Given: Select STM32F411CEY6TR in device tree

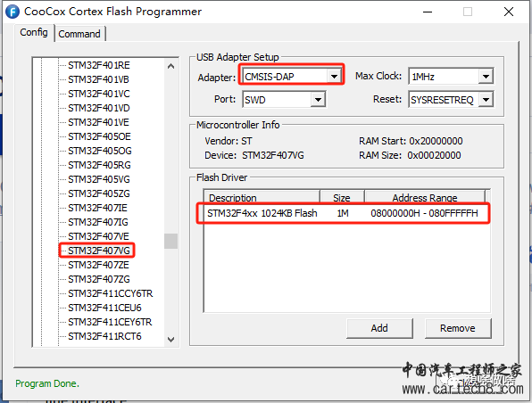Looking at the screenshot, I should click(x=110, y=322).
